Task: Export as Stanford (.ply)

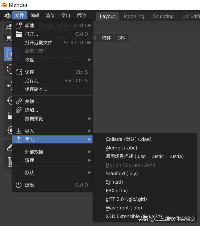Action: [145, 173]
